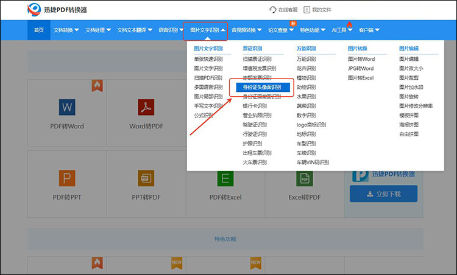Click 万能识别 link under 万能识别 column
Image resolution: width=457 pixels, height=275 pixels.
click(306, 59)
